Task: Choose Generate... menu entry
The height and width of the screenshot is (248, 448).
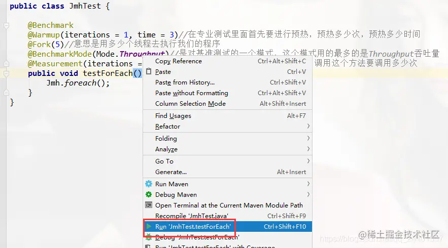Action: point(227,172)
